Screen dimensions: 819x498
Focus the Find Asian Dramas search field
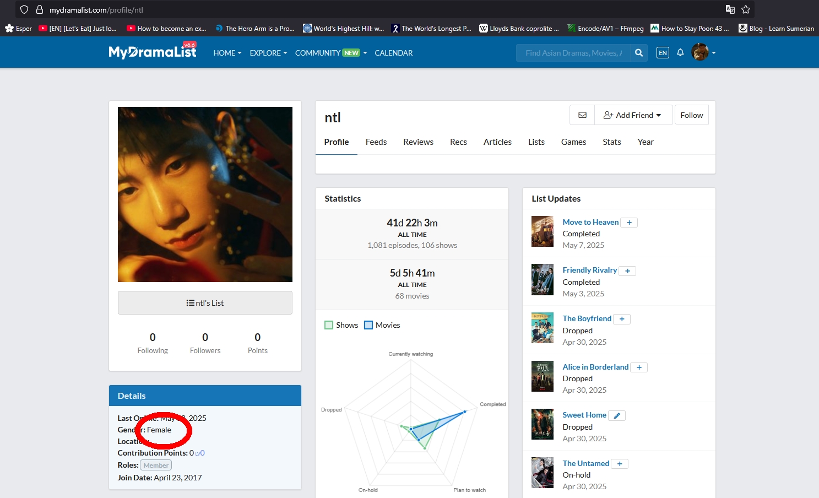pyautogui.click(x=573, y=53)
